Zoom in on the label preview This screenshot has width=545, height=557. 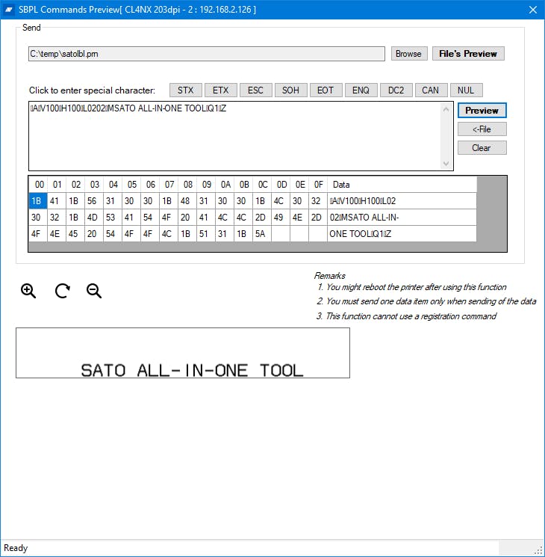(x=28, y=291)
